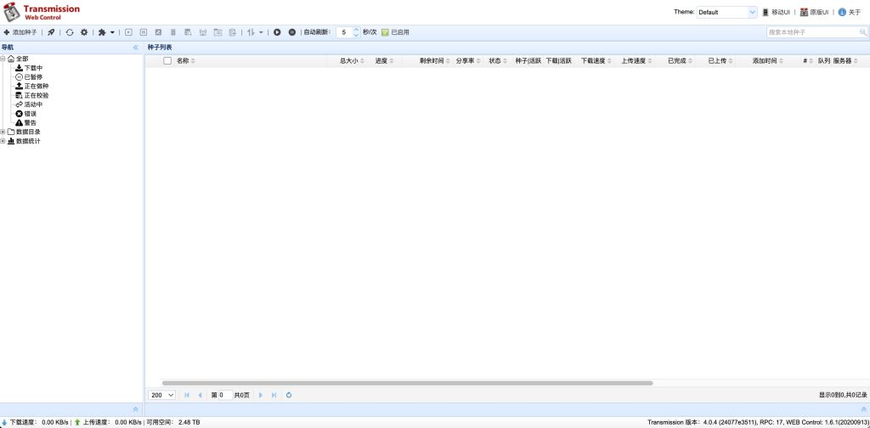Toggle the select-all checkbox in list header
The width and height of the screenshot is (870, 428).
coord(167,61)
